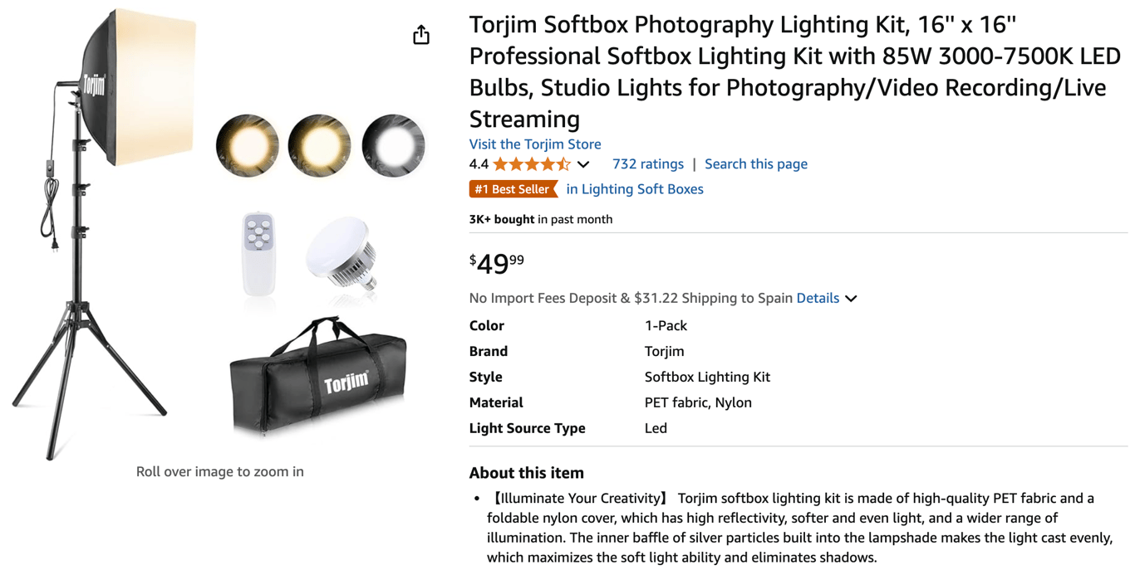1135x570 pixels.
Task: Open the Visit the Torjim Store link
Action: pos(534,144)
